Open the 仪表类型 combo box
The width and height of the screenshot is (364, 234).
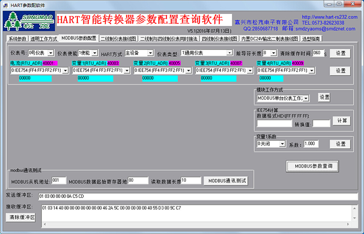click(x=229, y=53)
